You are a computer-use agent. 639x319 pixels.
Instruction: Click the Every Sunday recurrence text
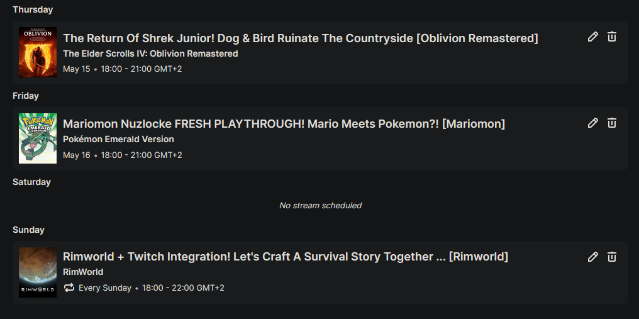click(105, 288)
